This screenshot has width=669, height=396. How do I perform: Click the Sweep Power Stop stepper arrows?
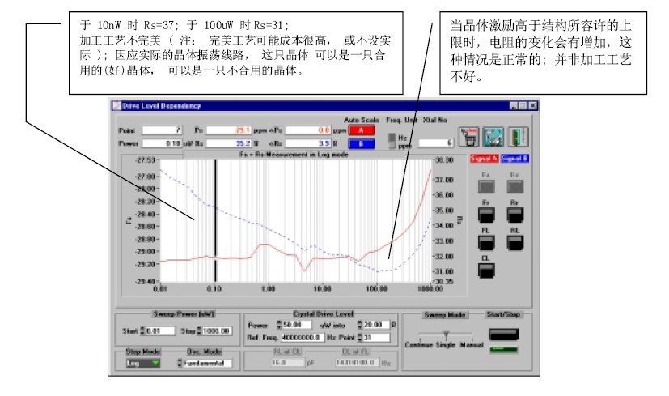pos(199,331)
